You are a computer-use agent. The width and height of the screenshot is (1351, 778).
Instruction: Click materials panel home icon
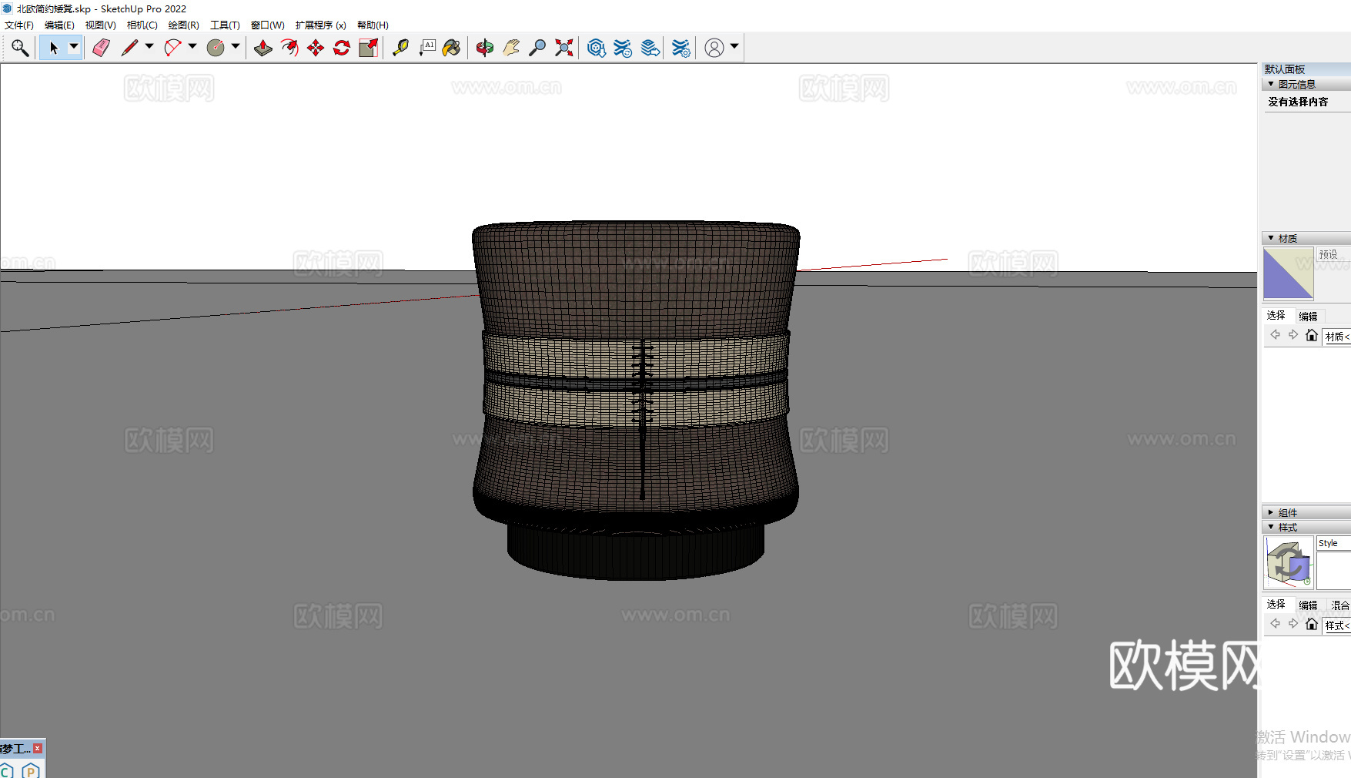coord(1312,334)
